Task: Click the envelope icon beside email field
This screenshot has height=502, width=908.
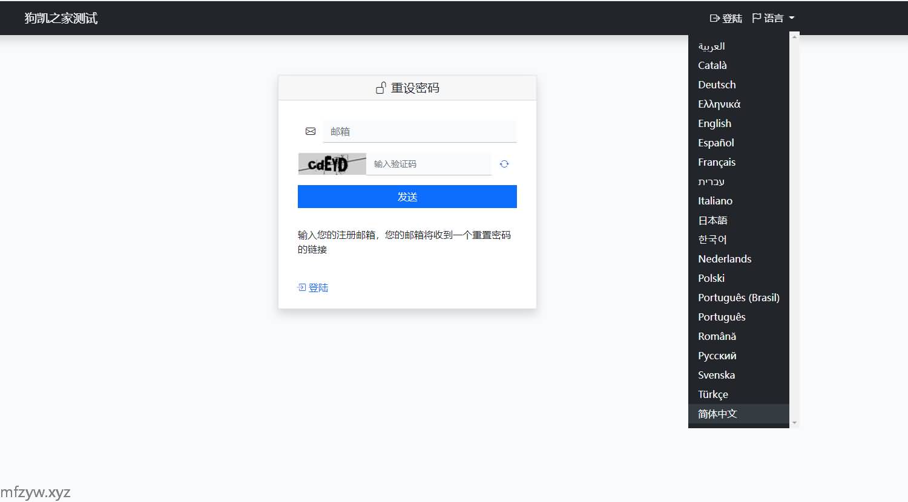Action: (311, 131)
